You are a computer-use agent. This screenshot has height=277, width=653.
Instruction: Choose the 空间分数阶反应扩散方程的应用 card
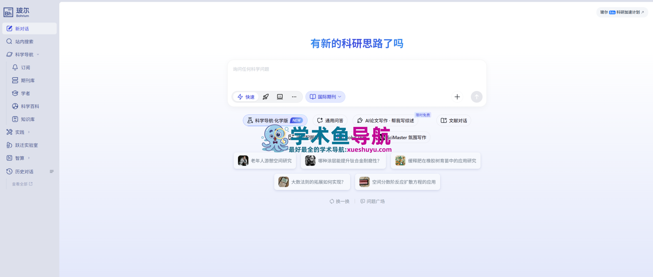(x=398, y=182)
